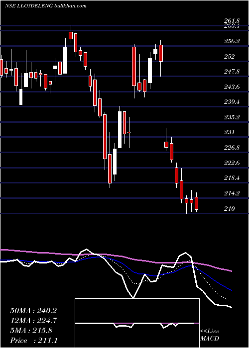The height and width of the screenshot is (348, 249).
Task: Click the 226.8 price axis label
Action: coord(232,148)
